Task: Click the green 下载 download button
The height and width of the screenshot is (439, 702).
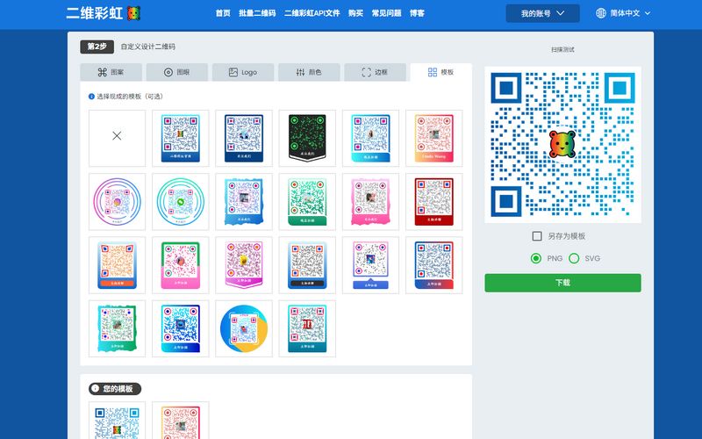Action: pyautogui.click(x=562, y=283)
